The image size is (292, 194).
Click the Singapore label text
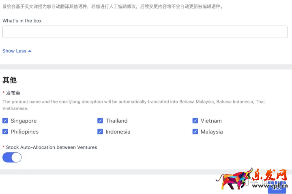click(24, 121)
